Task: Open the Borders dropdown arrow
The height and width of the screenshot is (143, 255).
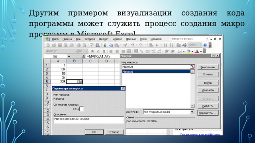Action: (x=184, y=51)
